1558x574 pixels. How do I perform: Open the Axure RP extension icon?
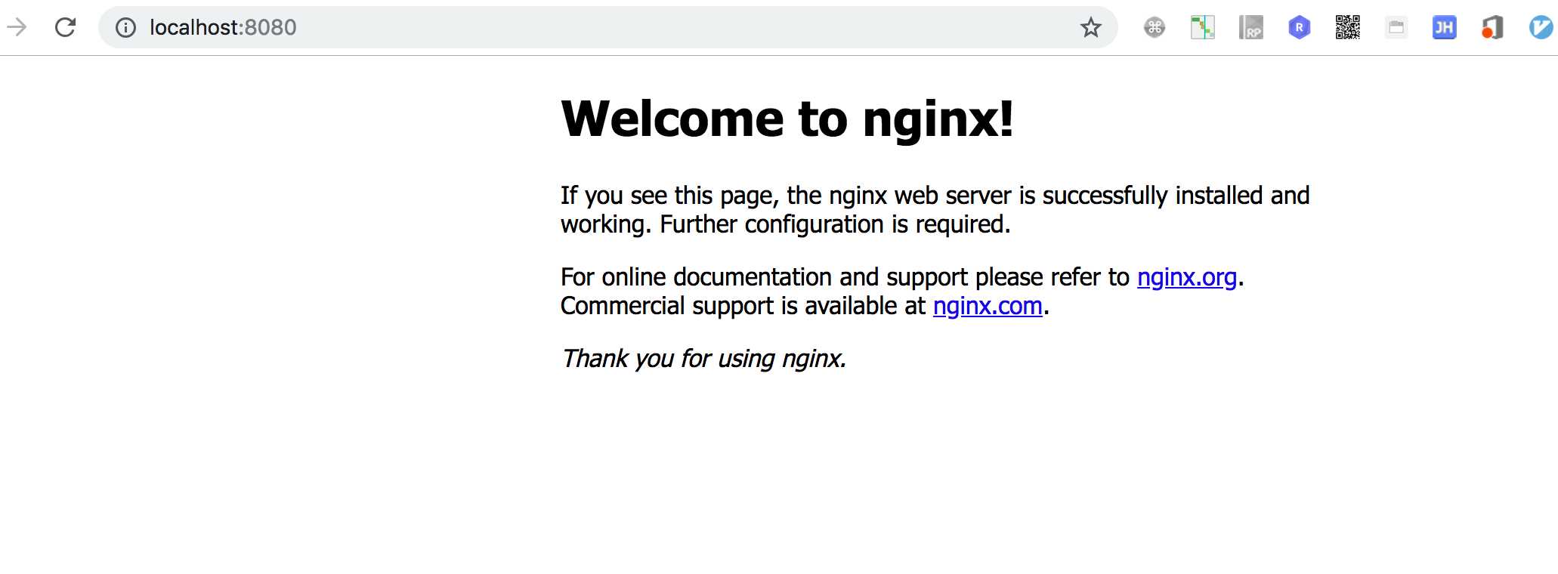coord(1250,28)
